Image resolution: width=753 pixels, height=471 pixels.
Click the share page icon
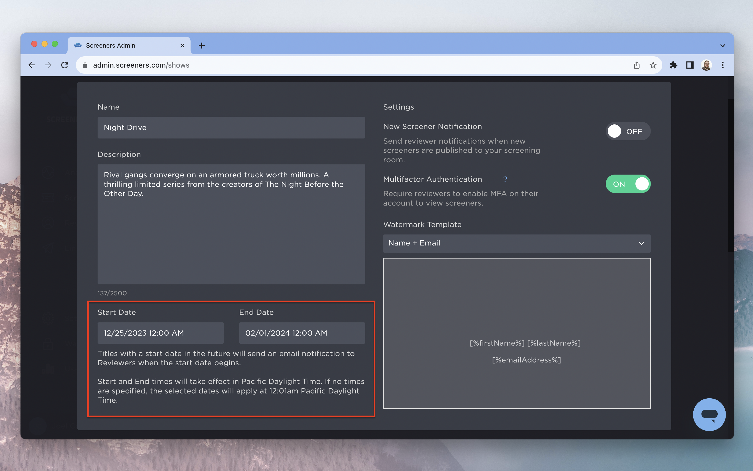[636, 65]
